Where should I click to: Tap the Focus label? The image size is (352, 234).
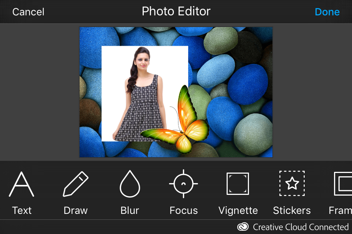click(184, 211)
